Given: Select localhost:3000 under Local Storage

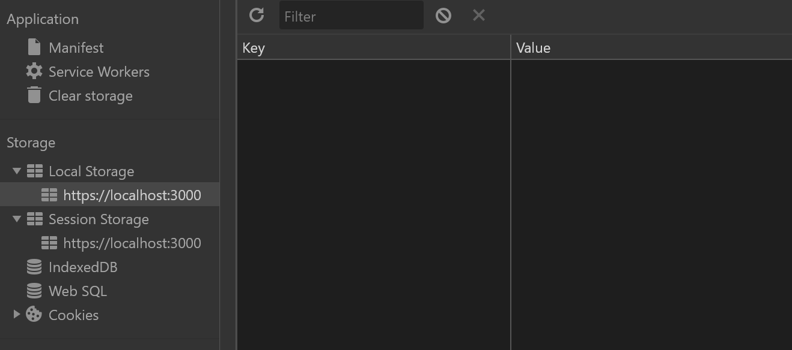Looking at the screenshot, I should (x=132, y=194).
